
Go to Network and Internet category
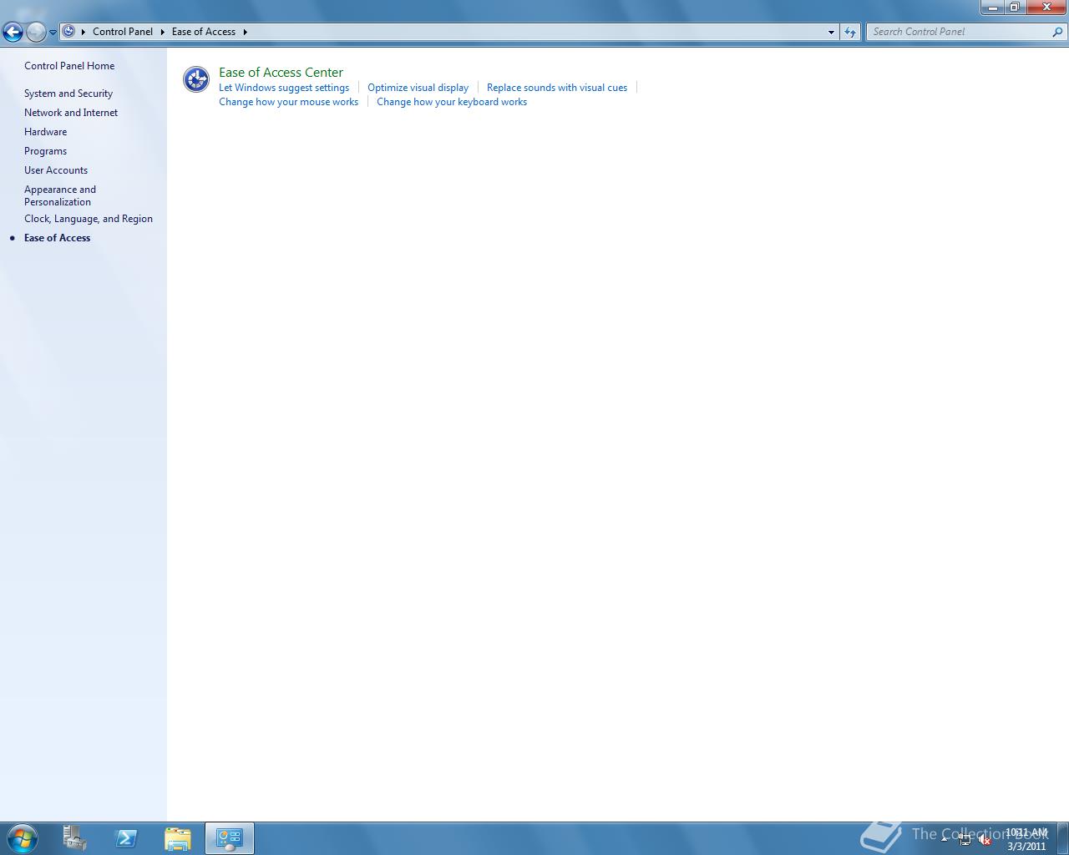click(x=71, y=113)
